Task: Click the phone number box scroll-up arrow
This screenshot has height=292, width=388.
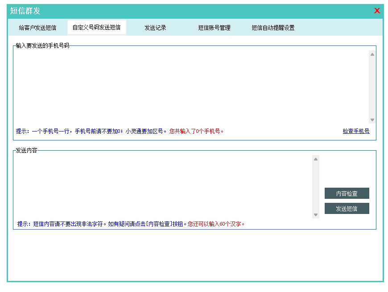Action: [372, 54]
